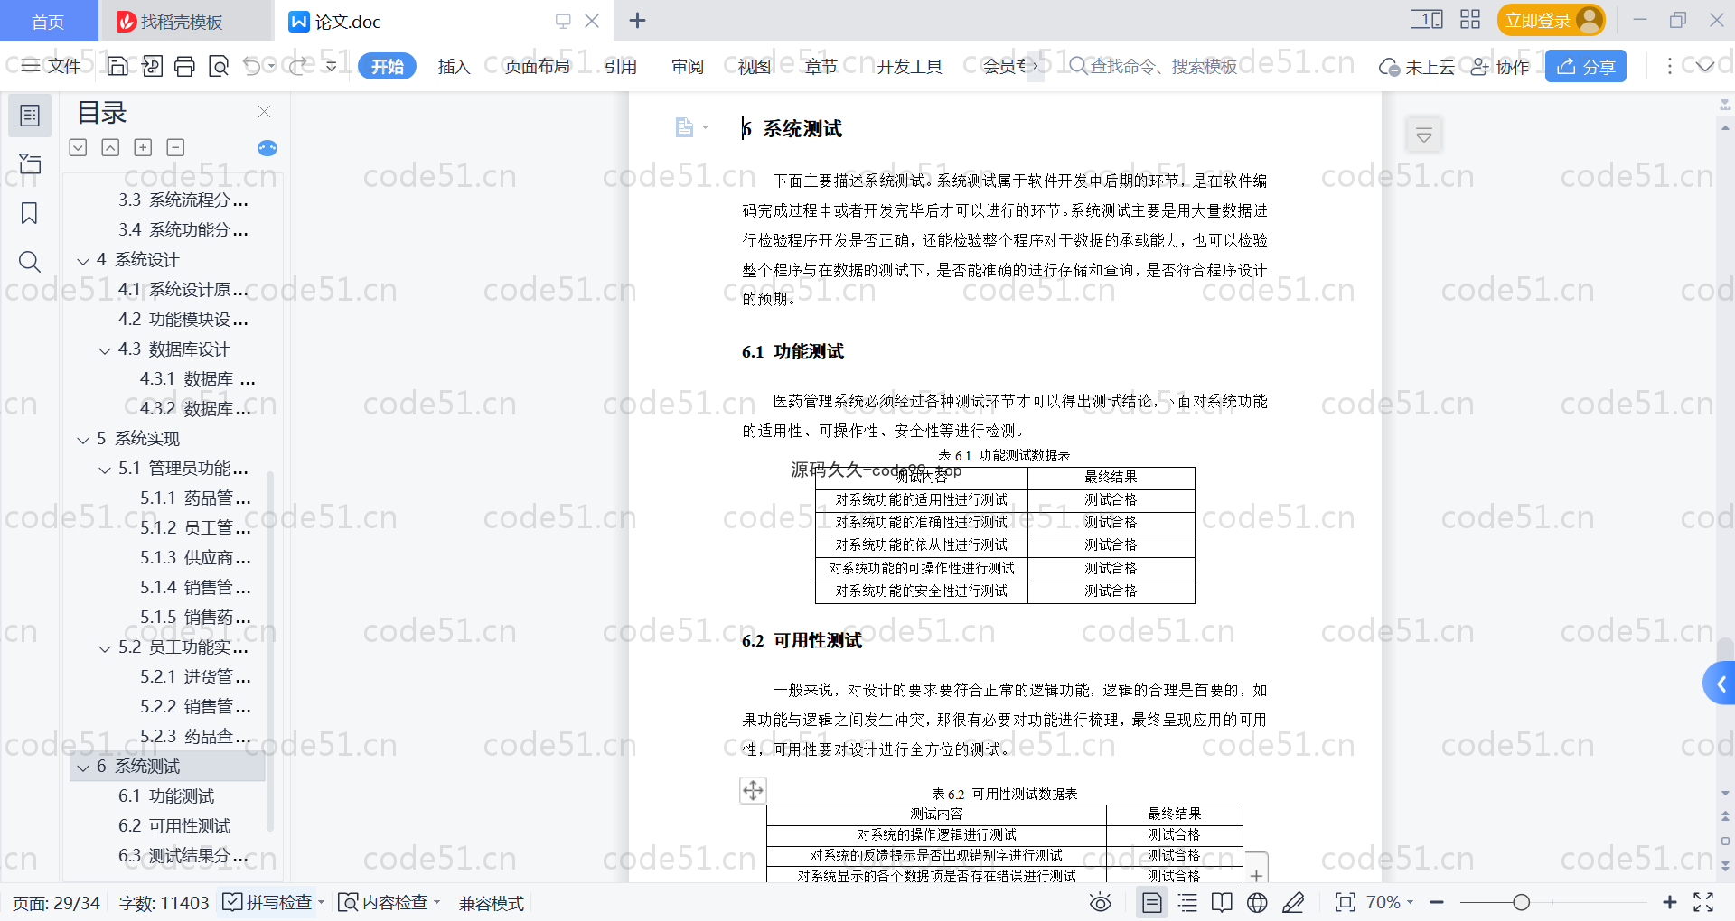Image resolution: width=1735 pixels, height=921 pixels.
Task: Open the 70% zoom level dropdown
Action: pos(1390,902)
